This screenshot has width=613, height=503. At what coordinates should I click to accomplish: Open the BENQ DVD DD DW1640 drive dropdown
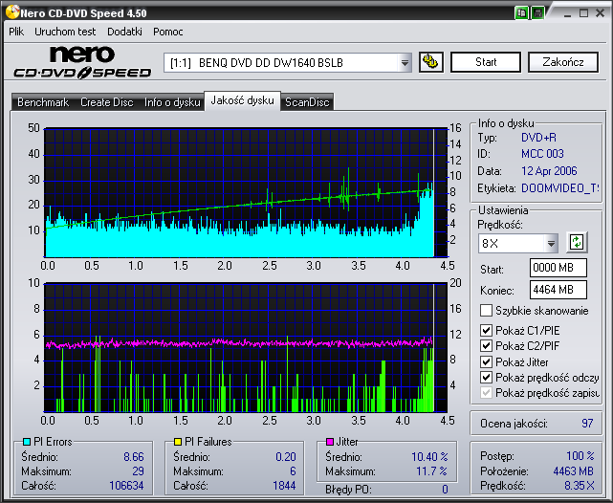coord(405,62)
